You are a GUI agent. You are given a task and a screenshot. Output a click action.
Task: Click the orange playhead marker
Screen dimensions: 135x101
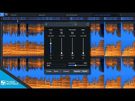(x=17, y=21)
